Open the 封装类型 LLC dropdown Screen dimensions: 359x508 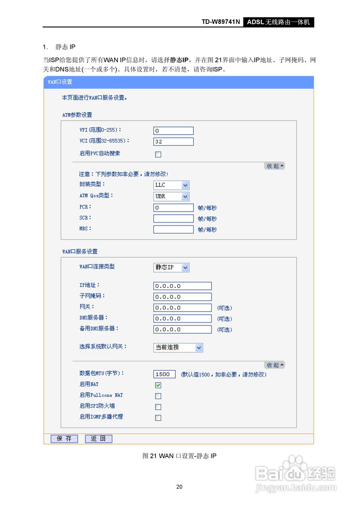click(171, 185)
